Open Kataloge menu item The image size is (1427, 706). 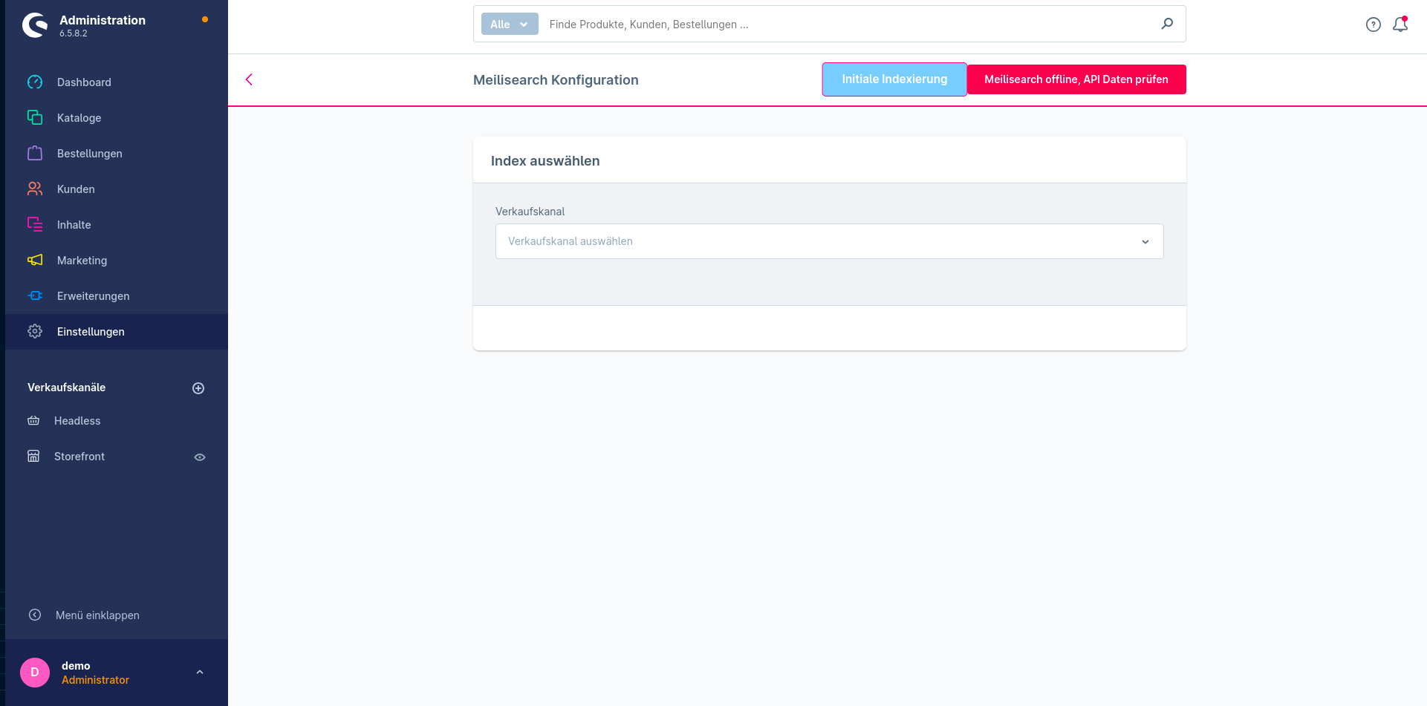(x=117, y=118)
